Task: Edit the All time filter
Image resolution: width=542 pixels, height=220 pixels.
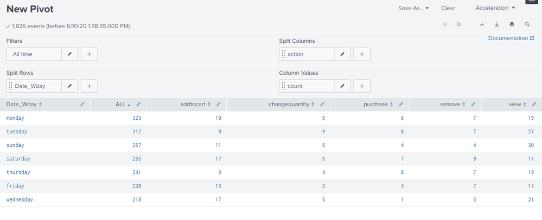Action: 70,54
